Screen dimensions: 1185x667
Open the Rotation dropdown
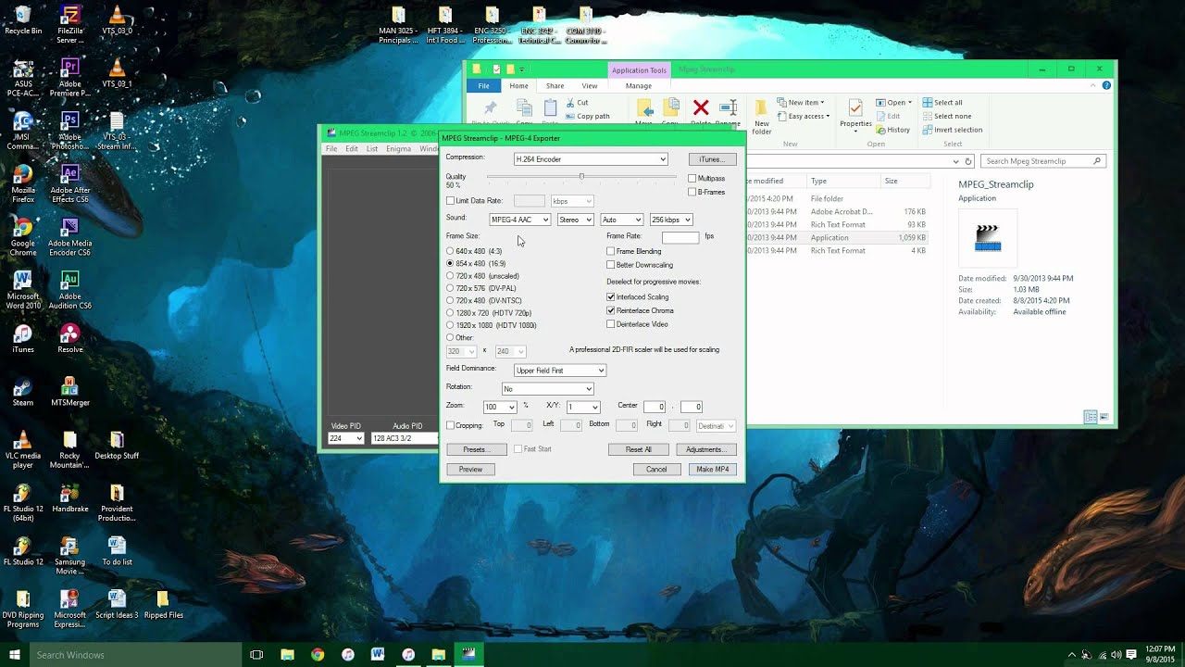click(547, 389)
